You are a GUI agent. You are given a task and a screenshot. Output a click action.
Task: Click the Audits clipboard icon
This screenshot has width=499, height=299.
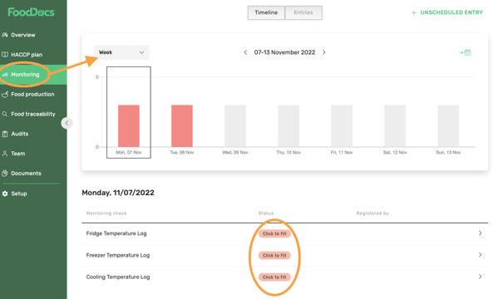(5, 134)
